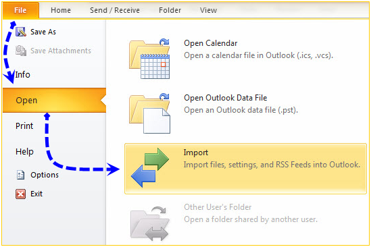Image resolution: width=371 pixels, height=247 pixels.
Task: Click the greyed Other User's Folder icon
Action: pyautogui.click(x=150, y=223)
